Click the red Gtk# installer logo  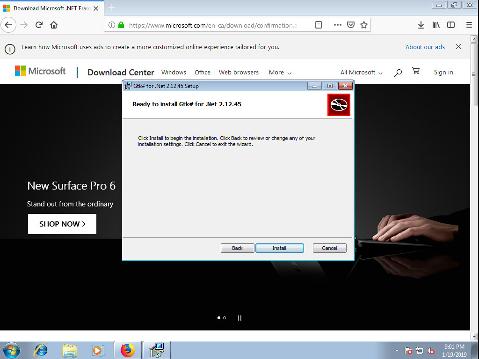click(x=339, y=105)
